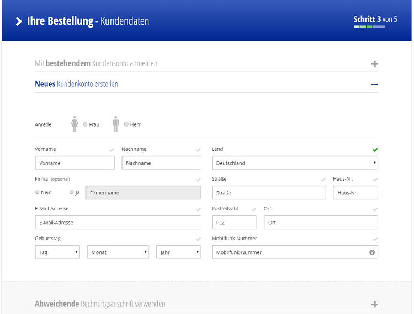Click the Schritt 3 von 5 progress indicator

375,20
